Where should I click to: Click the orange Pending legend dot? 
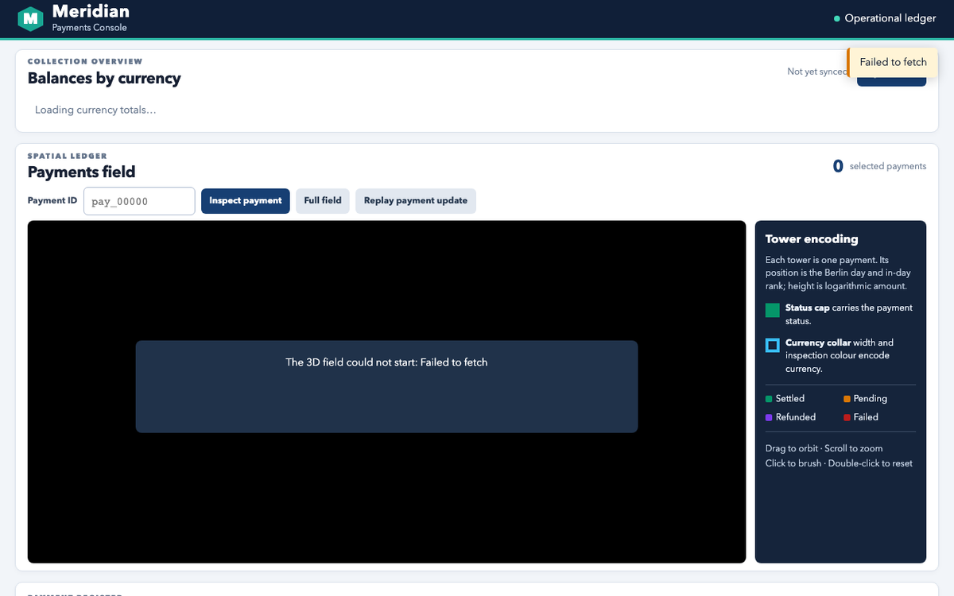pyautogui.click(x=847, y=399)
